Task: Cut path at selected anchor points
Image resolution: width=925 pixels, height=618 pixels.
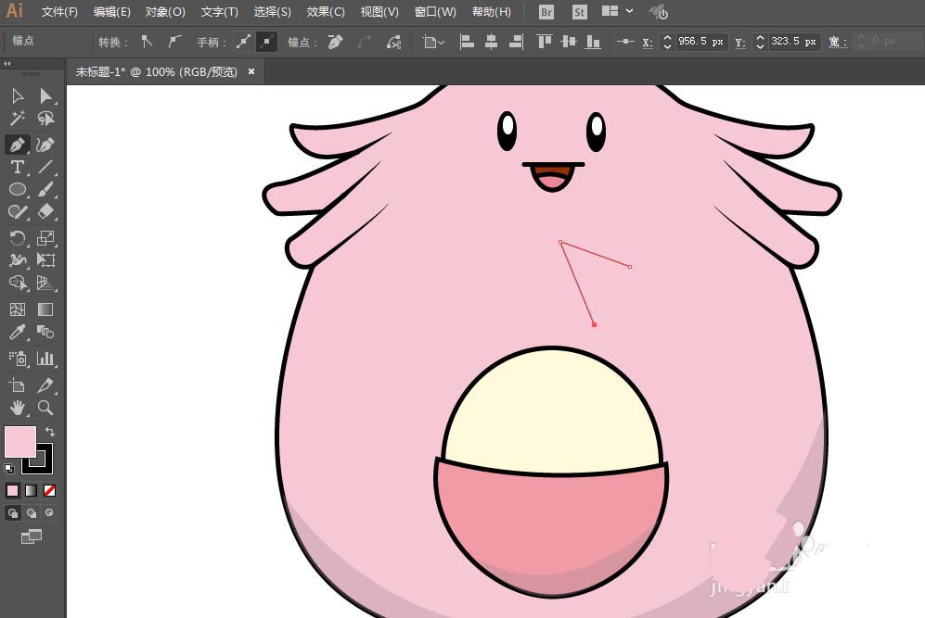Action: coord(393,42)
